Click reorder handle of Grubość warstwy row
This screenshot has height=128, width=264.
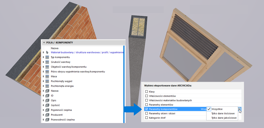coord(43,62)
